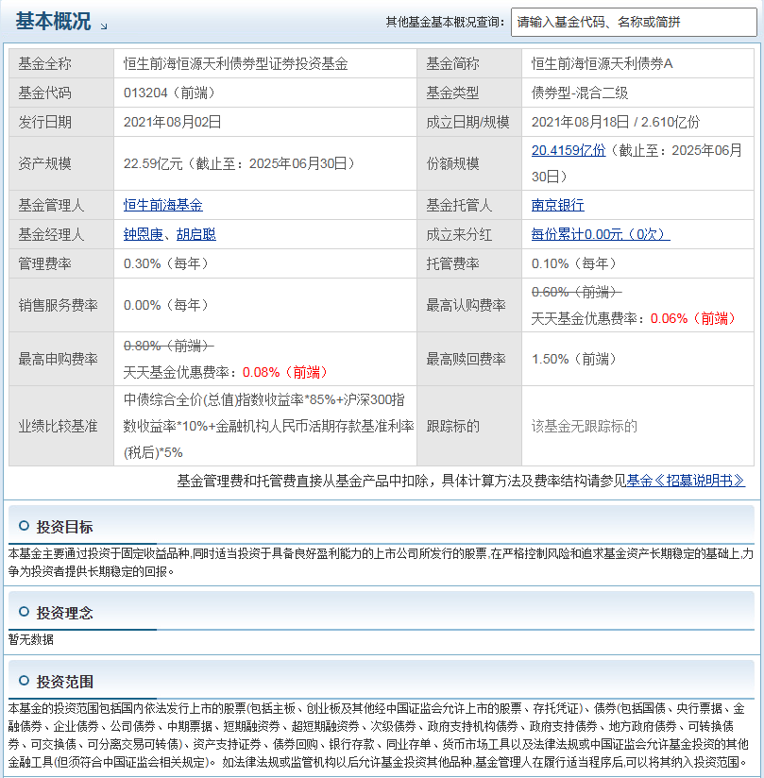Screen dimensions: 764x778
Task: Click struck-through purchase fee 0.80%（前端）
Action: coord(169,346)
